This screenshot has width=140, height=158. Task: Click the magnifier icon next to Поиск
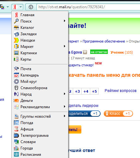point(16,21)
